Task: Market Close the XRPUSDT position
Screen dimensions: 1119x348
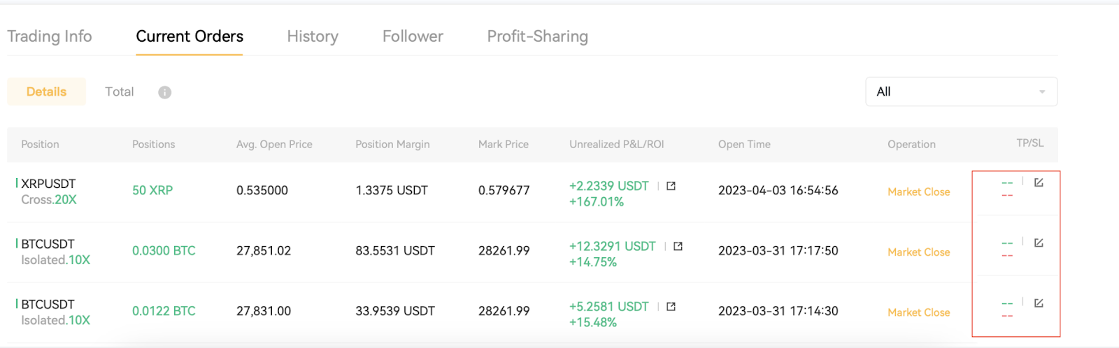Action: pyautogui.click(x=918, y=191)
